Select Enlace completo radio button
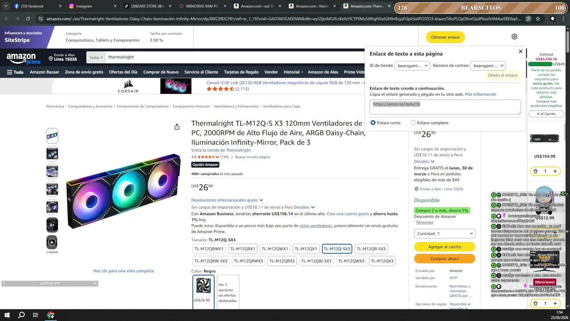570x321 pixels. (413, 123)
